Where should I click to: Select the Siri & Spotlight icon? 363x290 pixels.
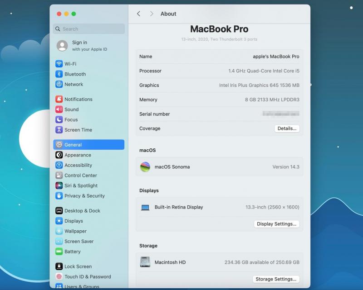59,185
